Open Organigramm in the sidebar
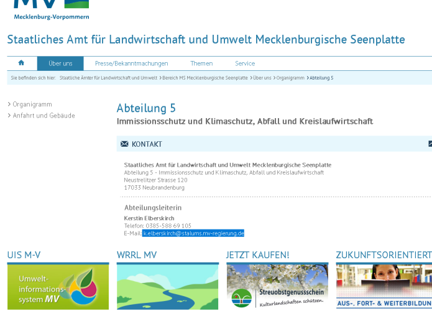Screen dimensions: 432x311 coord(32,104)
